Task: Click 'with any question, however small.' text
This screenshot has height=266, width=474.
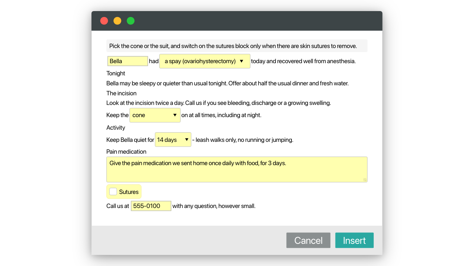Action: pyautogui.click(x=214, y=206)
